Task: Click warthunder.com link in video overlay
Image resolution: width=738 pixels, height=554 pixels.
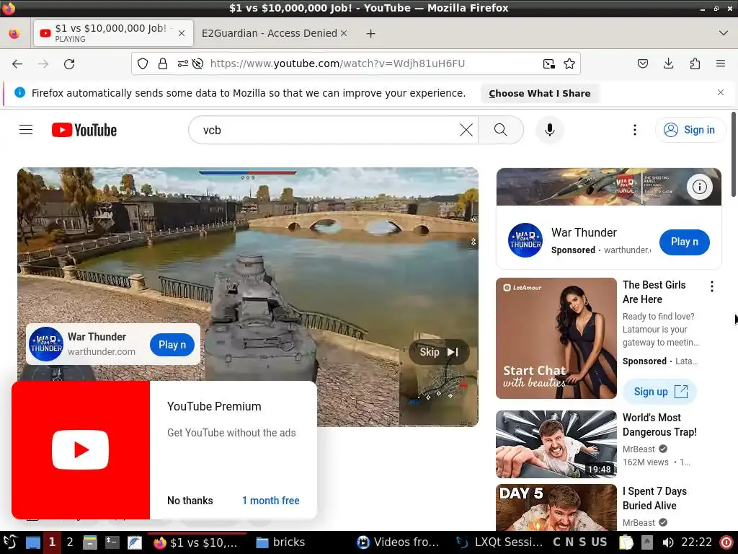Action: click(102, 351)
